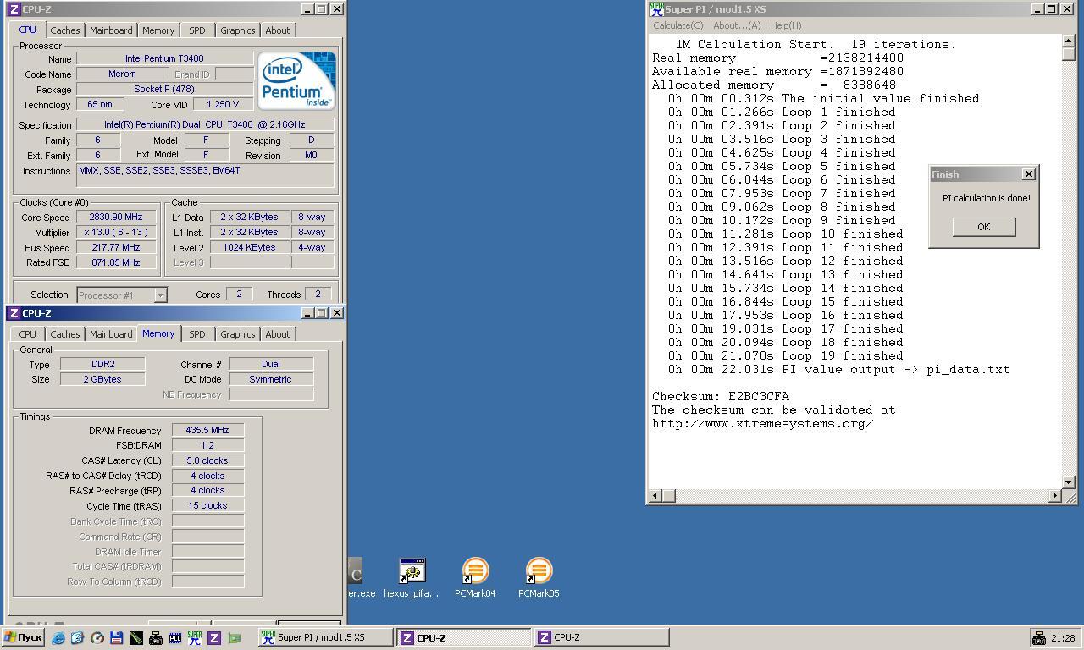Open Caches tab in top CPU-Z window
Image resolution: width=1084 pixels, height=650 pixels.
(x=64, y=30)
